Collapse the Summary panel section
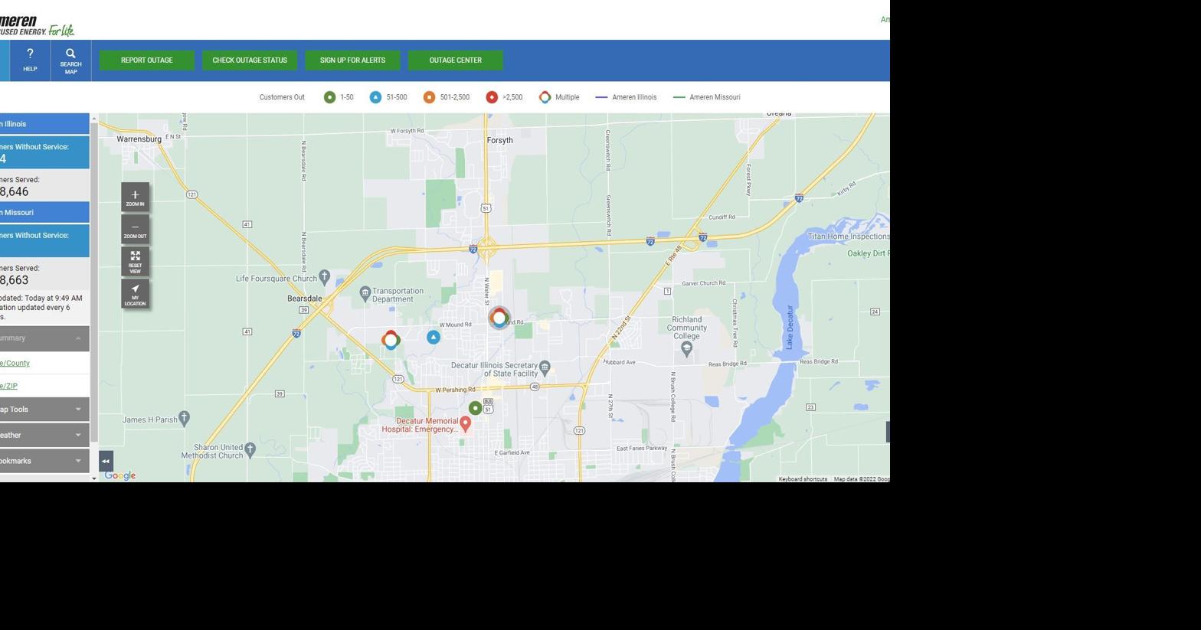The image size is (1201, 630). (x=44, y=338)
